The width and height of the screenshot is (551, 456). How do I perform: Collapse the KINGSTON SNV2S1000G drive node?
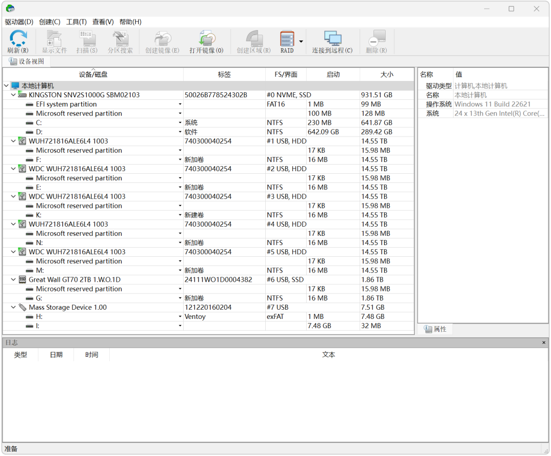13,95
